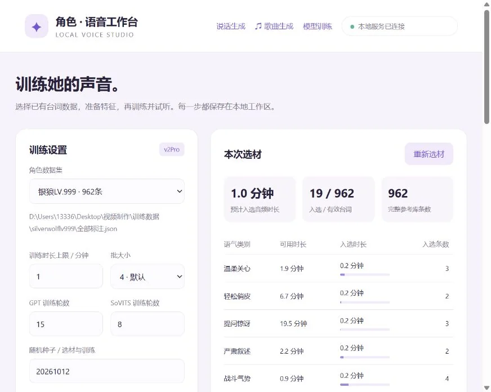Click the music note icon beside 歌曲生成
This screenshot has height=392, width=491.
pyautogui.click(x=258, y=26)
